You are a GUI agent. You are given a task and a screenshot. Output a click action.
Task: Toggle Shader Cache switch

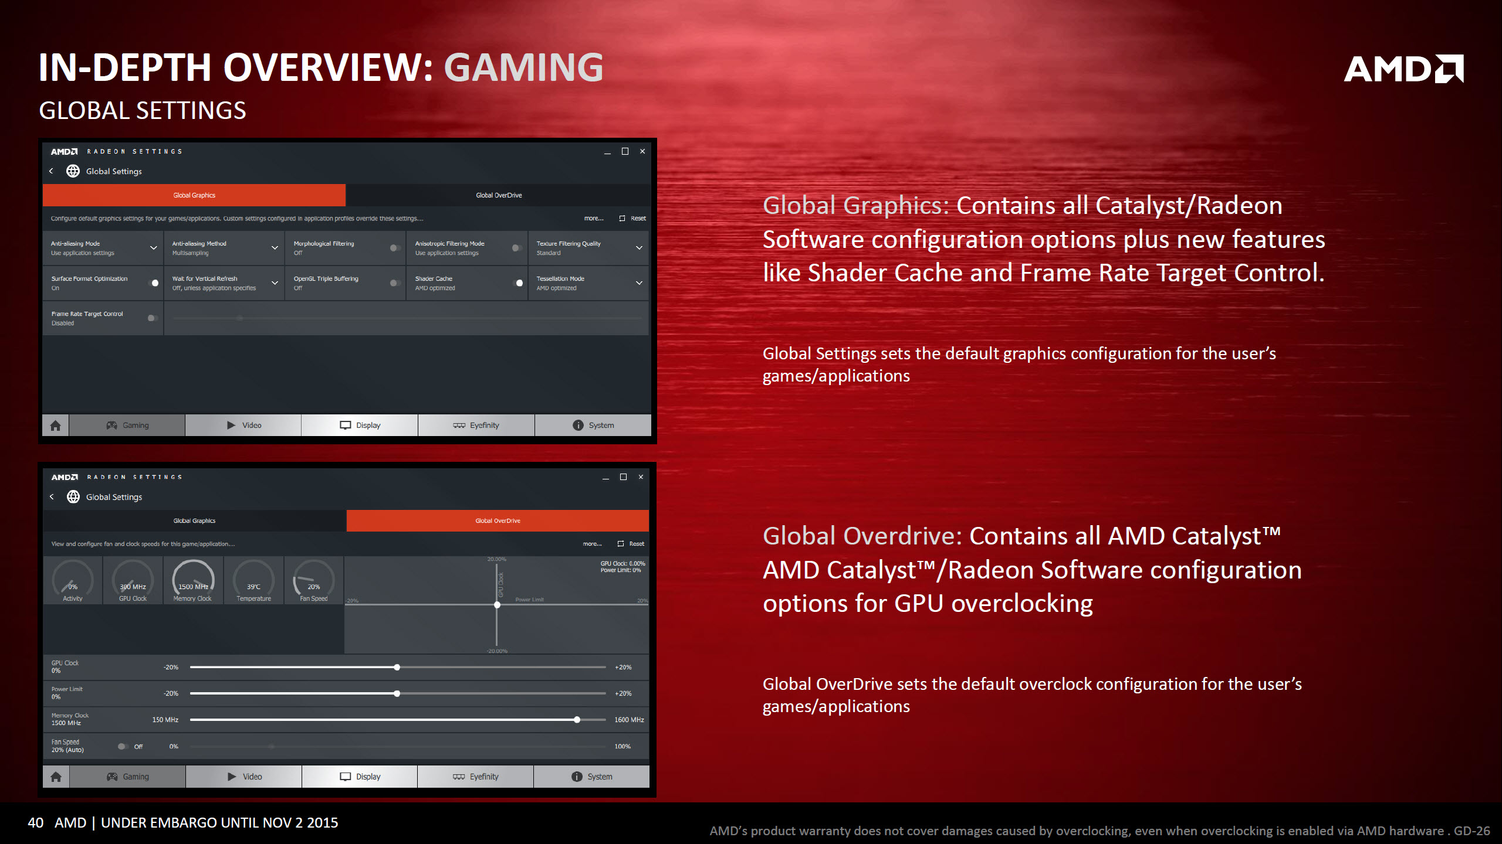(x=518, y=283)
